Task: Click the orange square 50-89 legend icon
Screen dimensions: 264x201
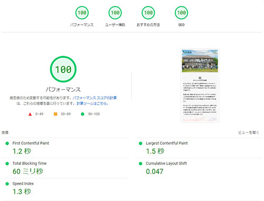Action: [x=55, y=114]
